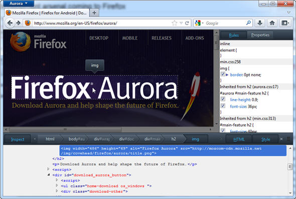Click the Firefox site identity icon
Viewport: 296px width, 199px height.
(x=28, y=23)
